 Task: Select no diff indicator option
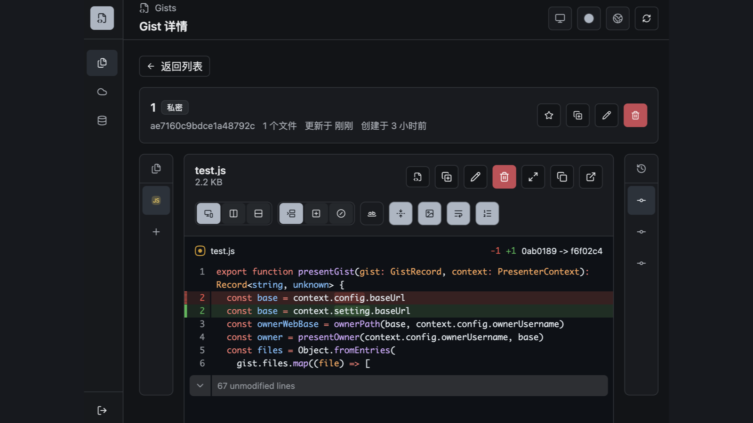pos(341,213)
